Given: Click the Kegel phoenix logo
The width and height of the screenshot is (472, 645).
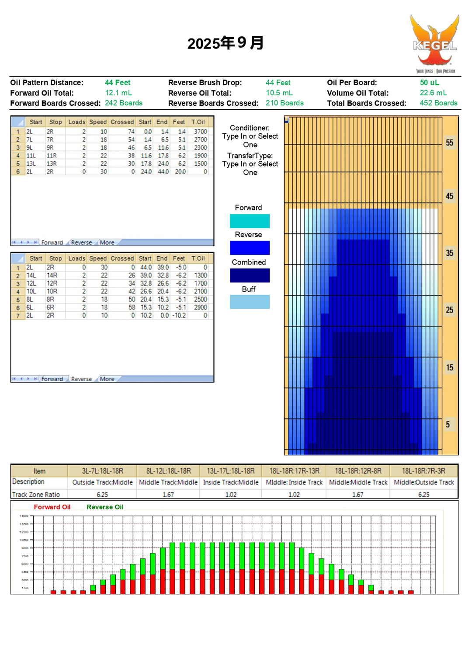Looking at the screenshot, I should [x=435, y=44].
